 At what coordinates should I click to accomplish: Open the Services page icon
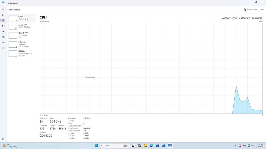(3, 48)
